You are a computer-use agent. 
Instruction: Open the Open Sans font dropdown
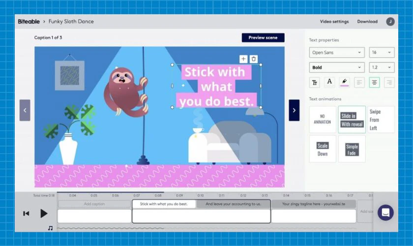337,53
